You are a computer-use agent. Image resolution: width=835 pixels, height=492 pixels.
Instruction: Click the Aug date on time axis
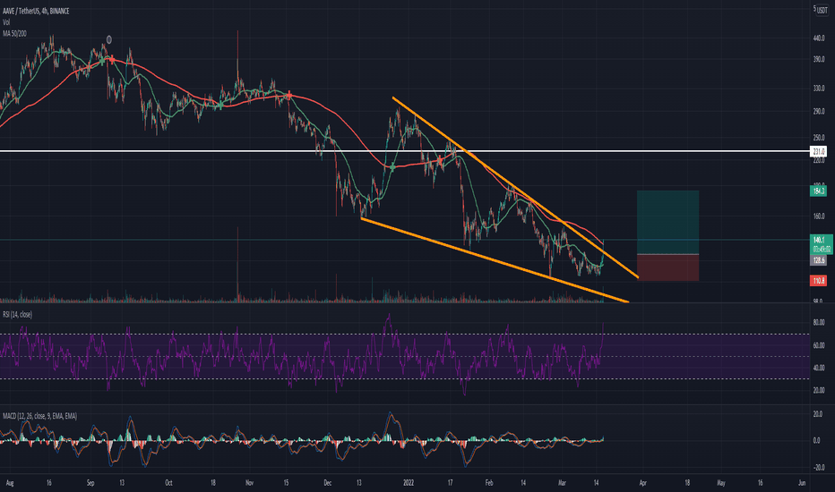[x=10, y=483]
